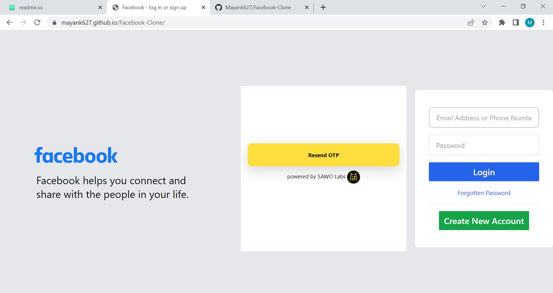Open the Chrome three-dot menu

(543, 22)
